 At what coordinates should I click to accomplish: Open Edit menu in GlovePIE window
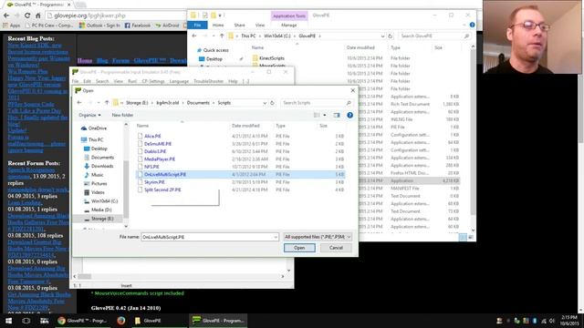coord(87,81)
